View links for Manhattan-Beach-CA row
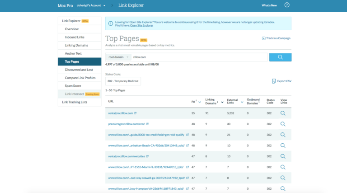This screenshot has width=347, height=193. [283, 146]
